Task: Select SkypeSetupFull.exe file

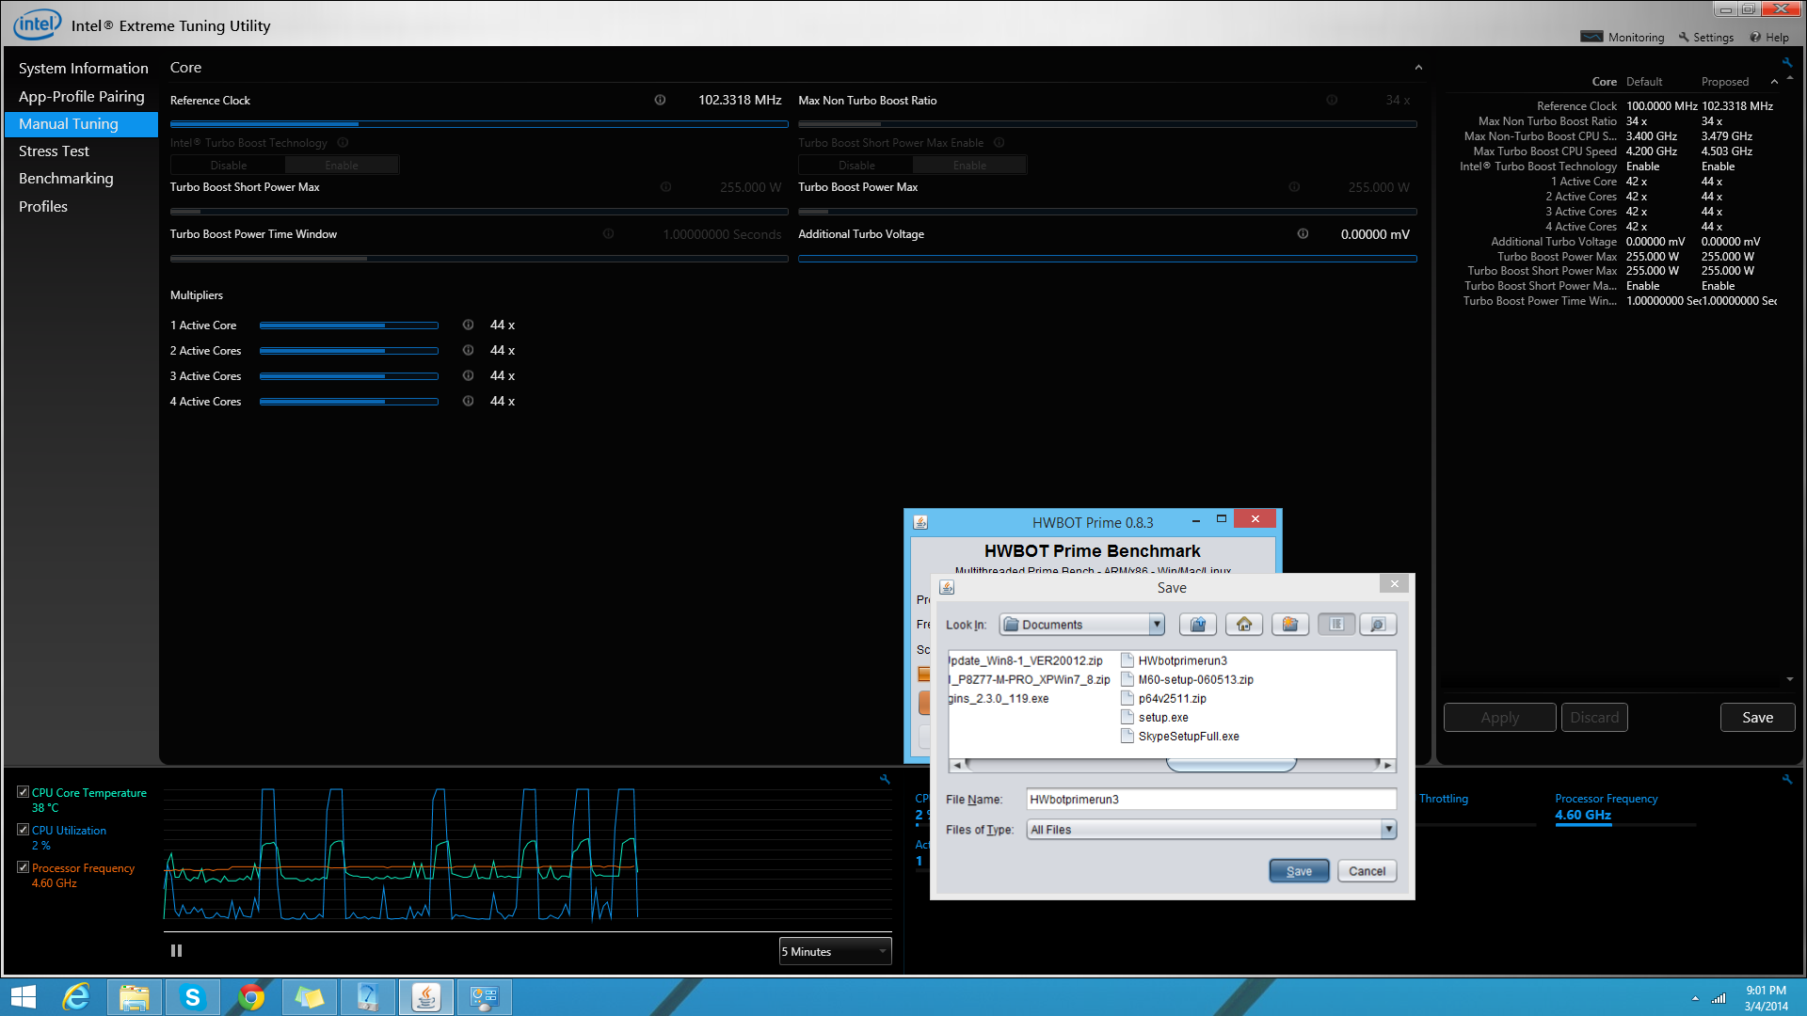Action: [1180, 736]
